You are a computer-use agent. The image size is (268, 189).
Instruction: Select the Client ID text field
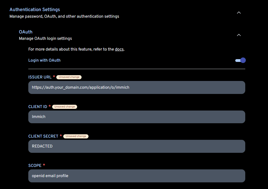[136, 117]
